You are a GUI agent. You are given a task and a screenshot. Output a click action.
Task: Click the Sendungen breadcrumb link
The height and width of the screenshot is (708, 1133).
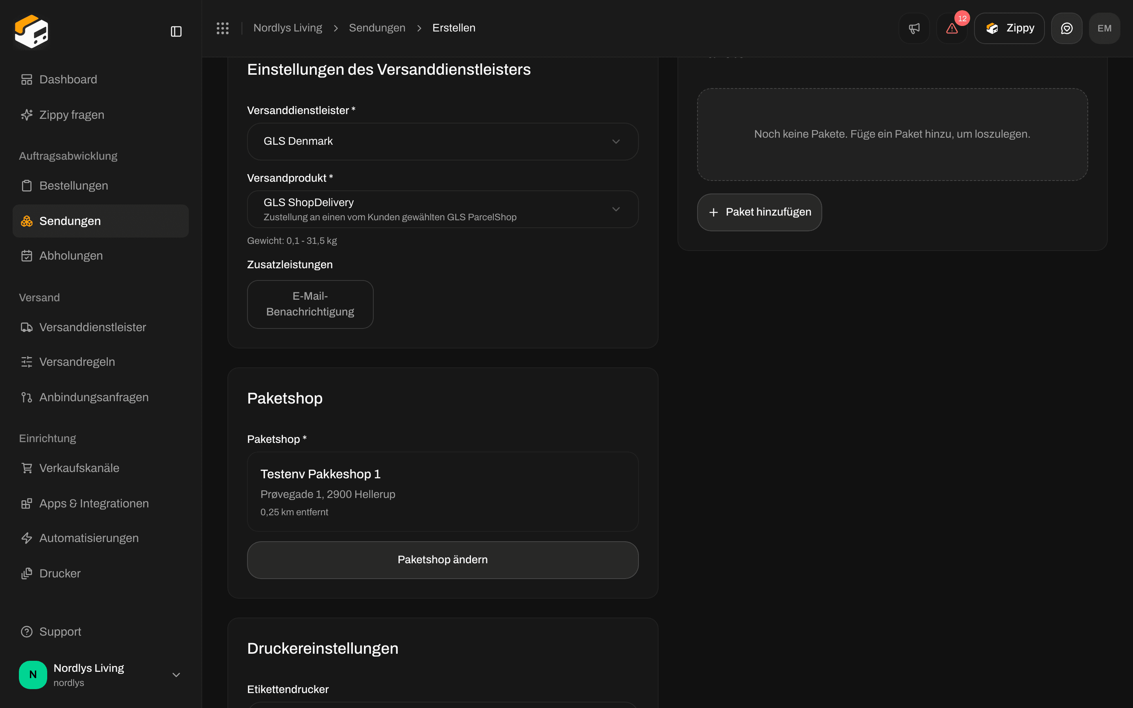pyautogui.click(x=377, y=28)
